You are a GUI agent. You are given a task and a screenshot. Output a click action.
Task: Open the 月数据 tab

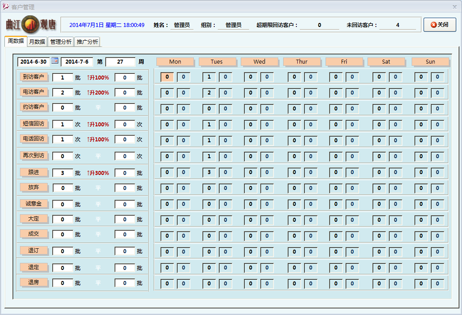(x=37, y=42)
